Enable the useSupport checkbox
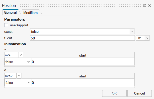This screenshot has width=154, height=99. click(6, 25)
